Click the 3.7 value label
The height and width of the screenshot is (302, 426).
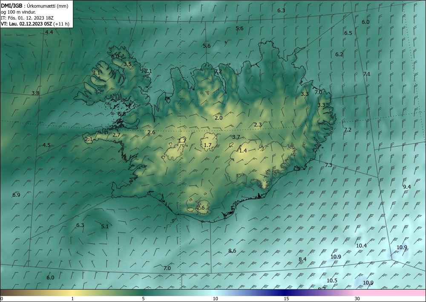click(236, 137)
